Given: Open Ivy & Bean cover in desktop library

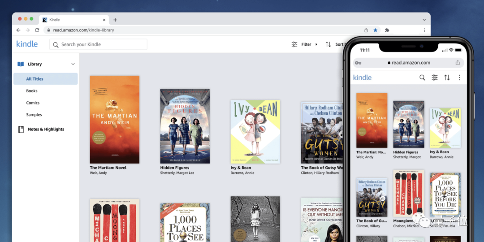Looking at the screenshot, I should pos(255,131).
